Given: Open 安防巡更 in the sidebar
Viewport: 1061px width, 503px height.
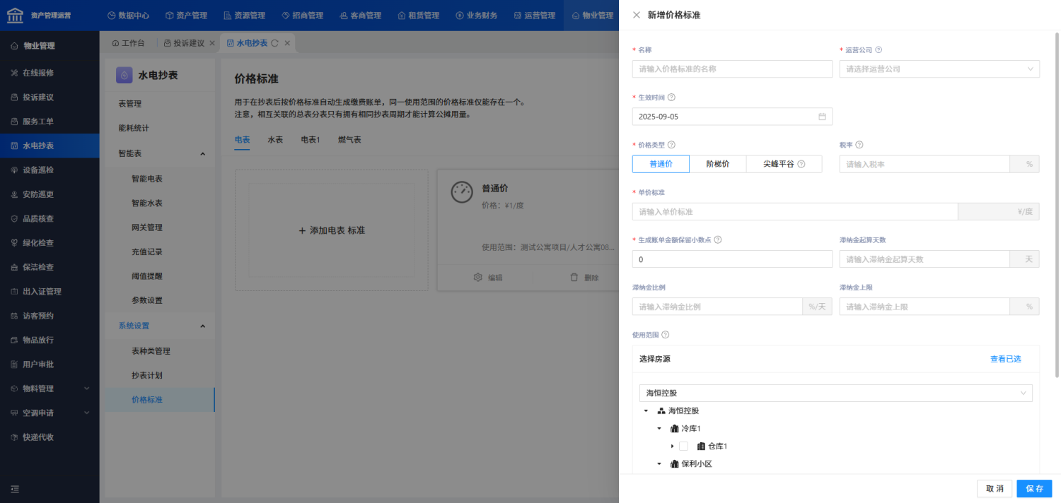Looking at the screenshot, I should tap(50, 194).
